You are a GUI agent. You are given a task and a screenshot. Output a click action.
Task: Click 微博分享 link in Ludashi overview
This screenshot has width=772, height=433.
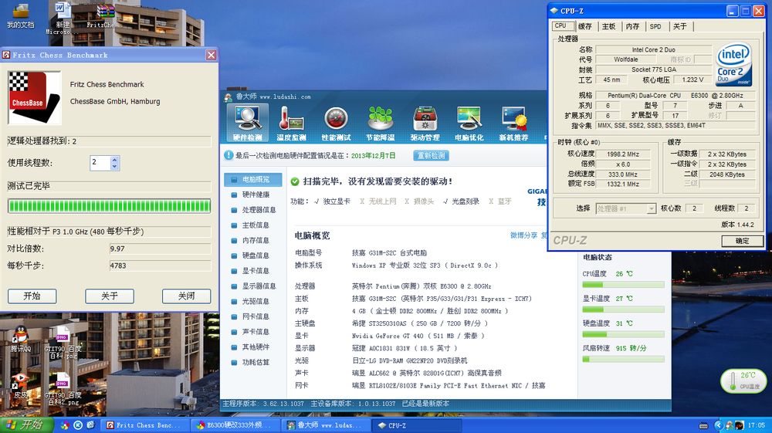(523, 235)
